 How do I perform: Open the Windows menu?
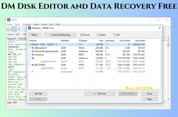26,24
